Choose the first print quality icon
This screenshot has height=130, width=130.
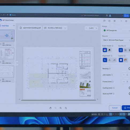pos(121,50)
